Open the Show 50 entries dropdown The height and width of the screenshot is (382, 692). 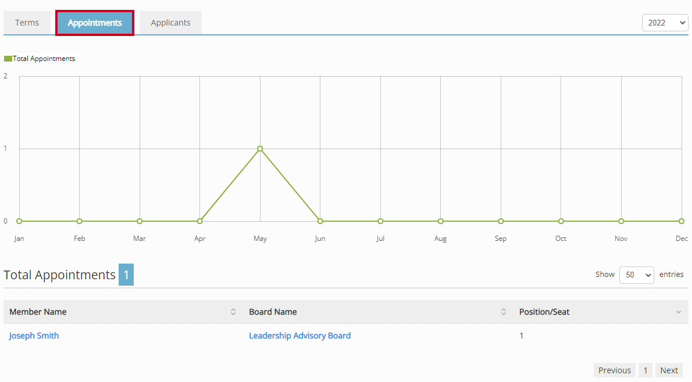coord(636,275)
